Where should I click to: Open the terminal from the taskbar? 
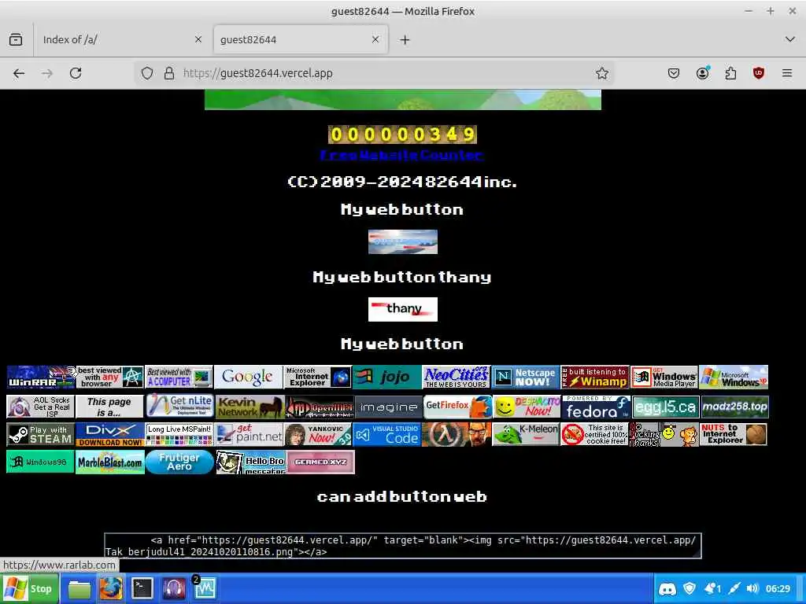click(142, 588)
